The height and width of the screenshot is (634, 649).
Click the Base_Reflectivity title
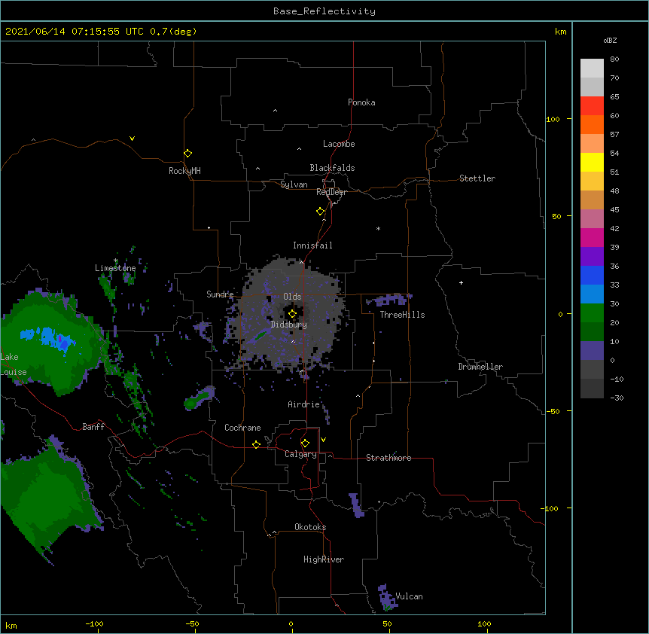pyautogui.click(x=324, y=11)
